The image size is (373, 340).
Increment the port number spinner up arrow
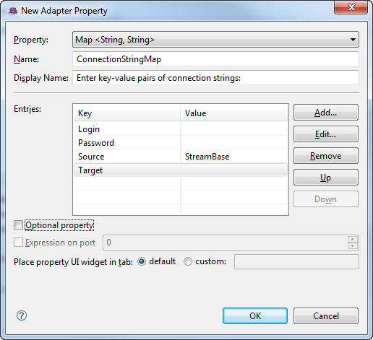[353, 239]
